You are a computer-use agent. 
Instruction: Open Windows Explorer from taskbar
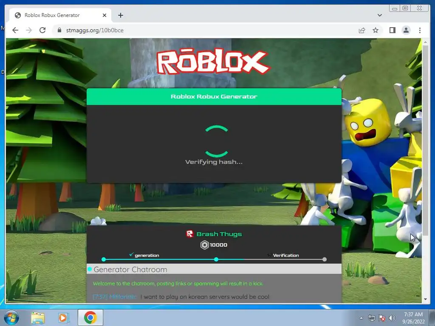pyautogui.click(x=38, y=318)
